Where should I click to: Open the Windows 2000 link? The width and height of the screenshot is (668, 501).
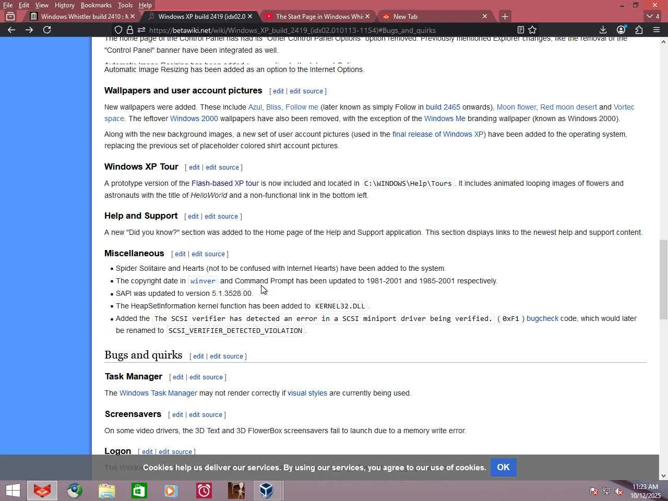[x=194, y=118]
